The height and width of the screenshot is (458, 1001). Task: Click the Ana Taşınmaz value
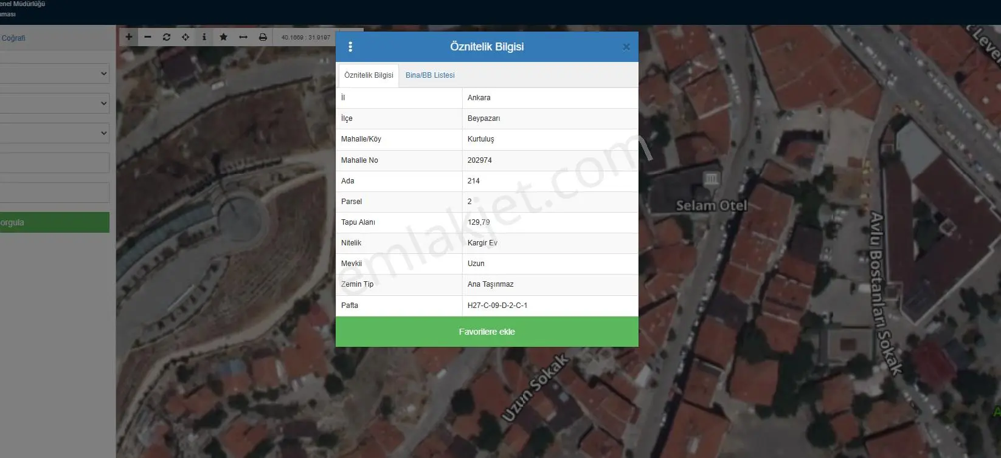tap(491, 284)
